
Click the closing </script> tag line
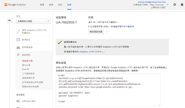pos(62,101)
